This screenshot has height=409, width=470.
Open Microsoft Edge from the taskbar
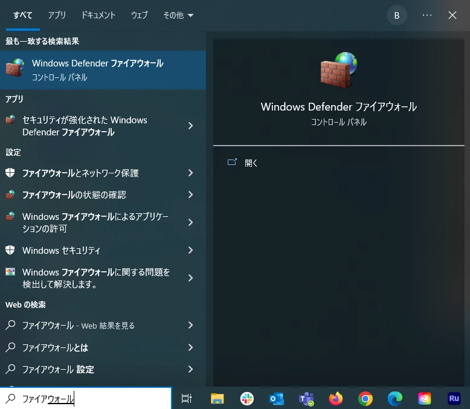point(395,399)
